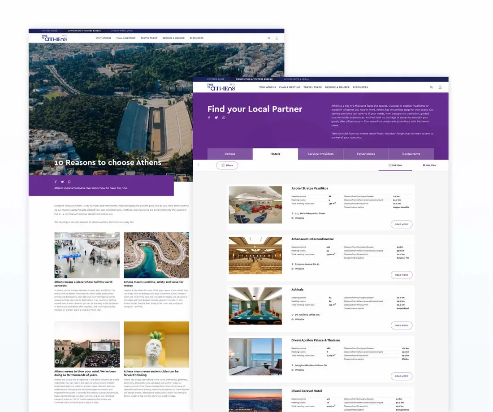Click Read More for Divani Apollon Palace & Thalasso
This screenshot has height=412, width=493.
pos(402,376)
